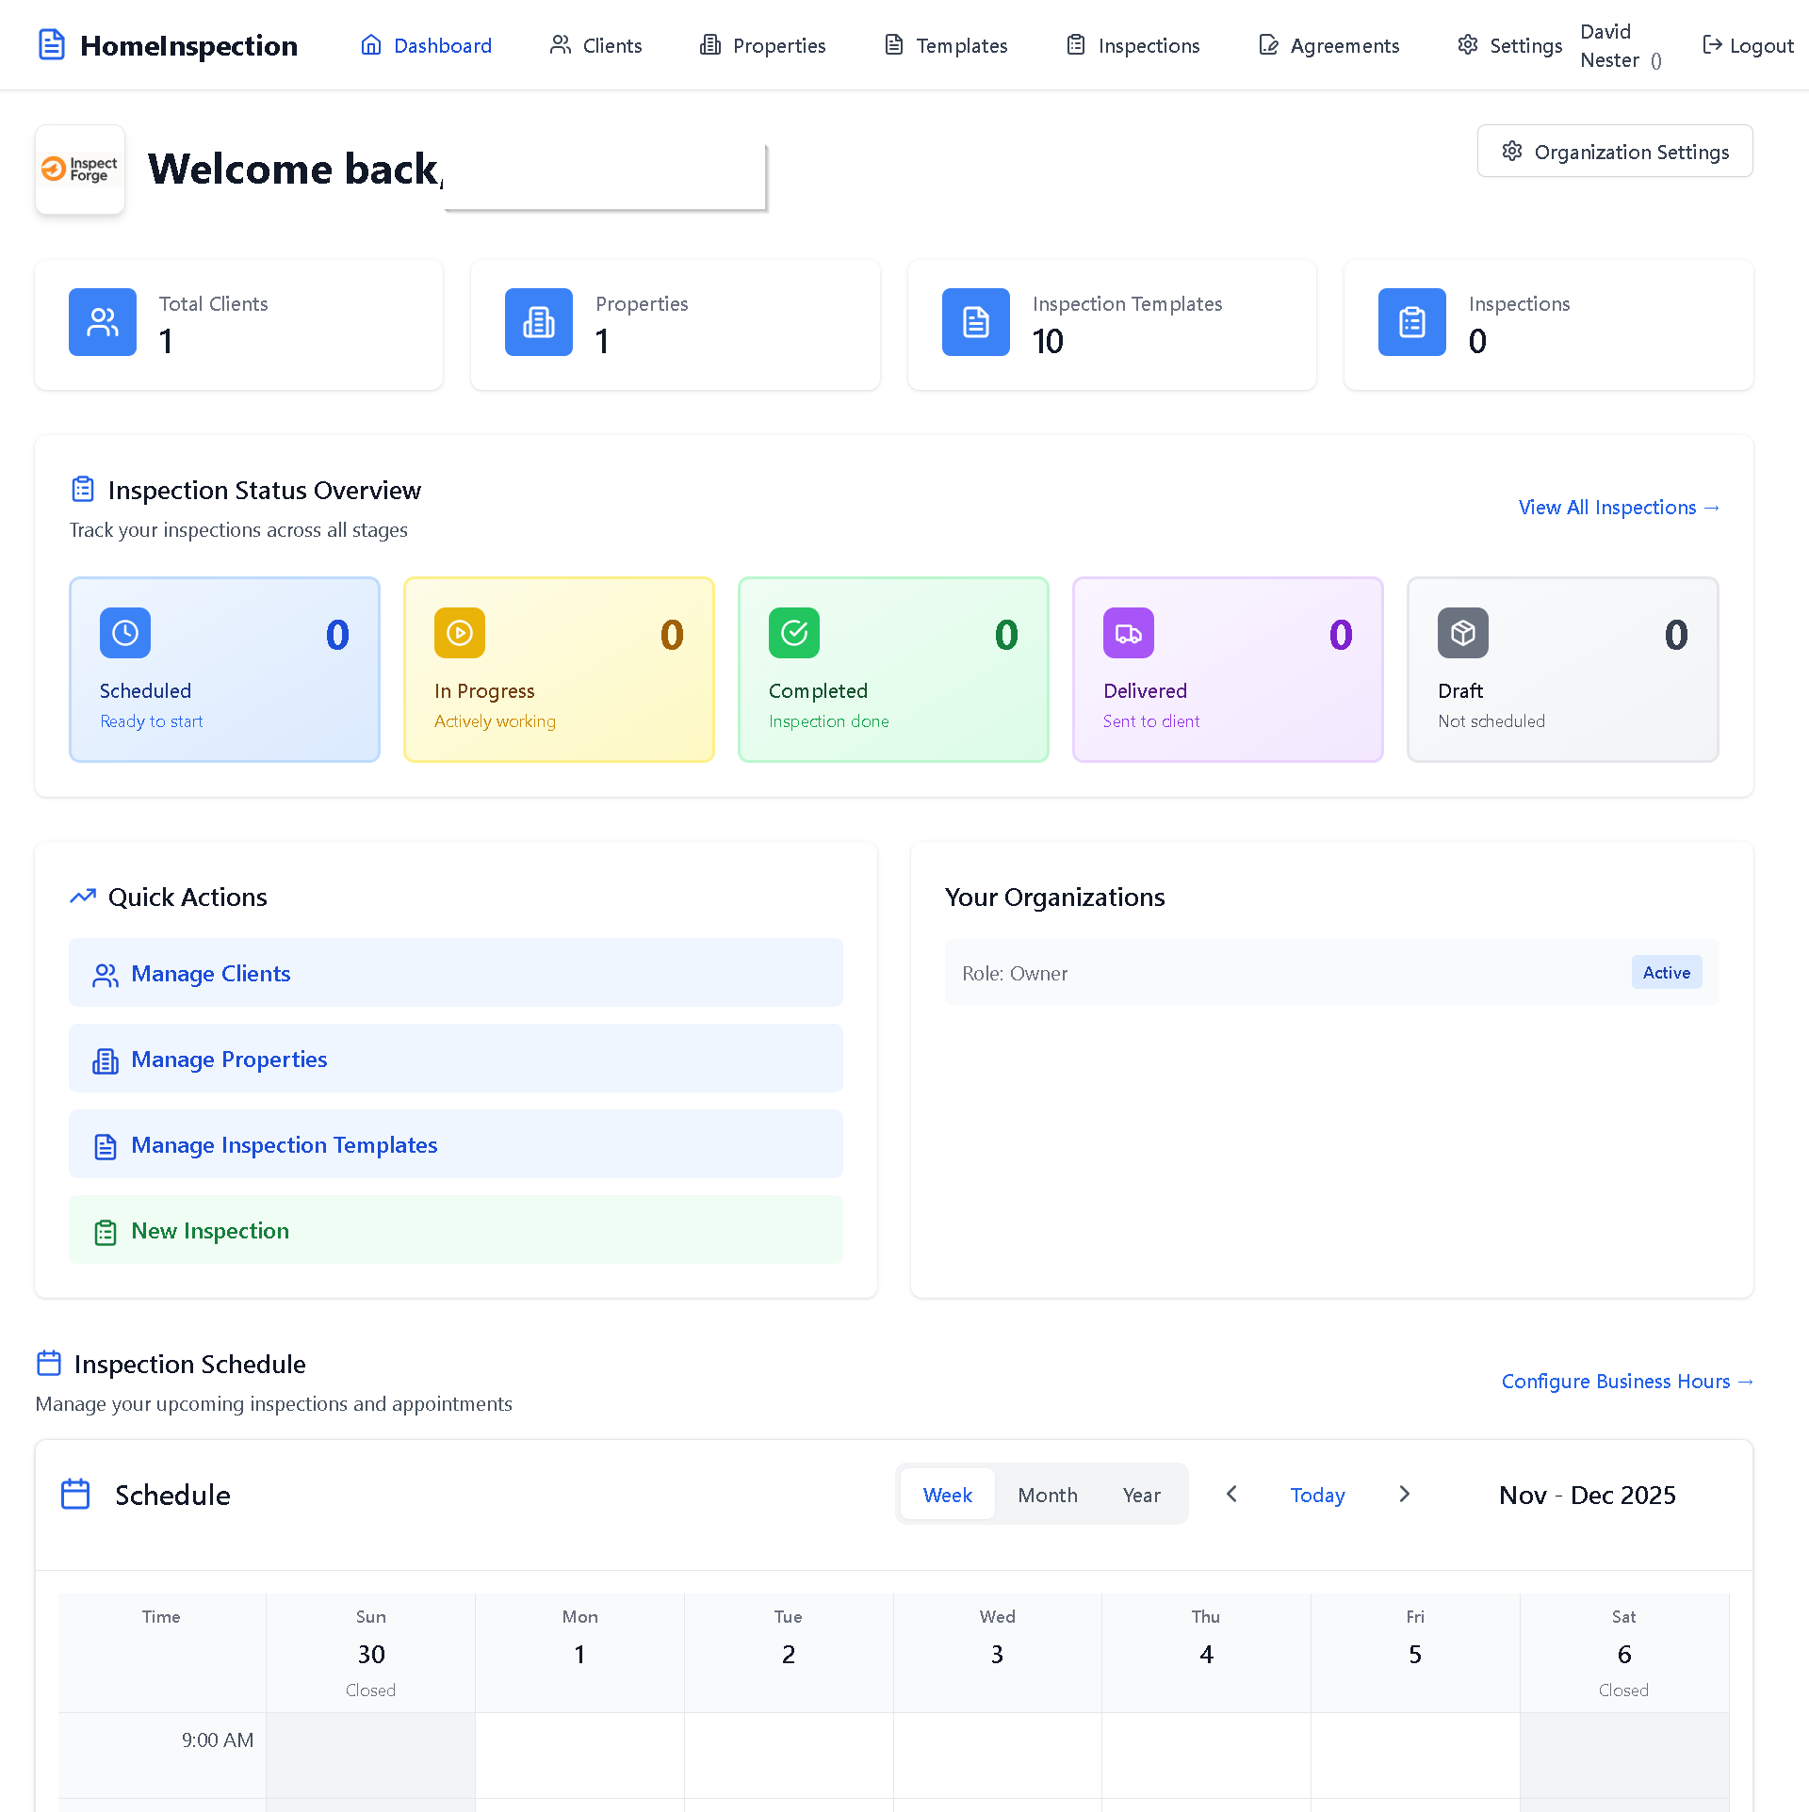
Task: Open Organization Settings
Action: [1614, 151]
